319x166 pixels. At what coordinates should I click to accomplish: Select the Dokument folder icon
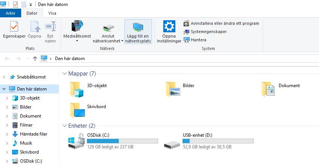click(x=268, y=89)
